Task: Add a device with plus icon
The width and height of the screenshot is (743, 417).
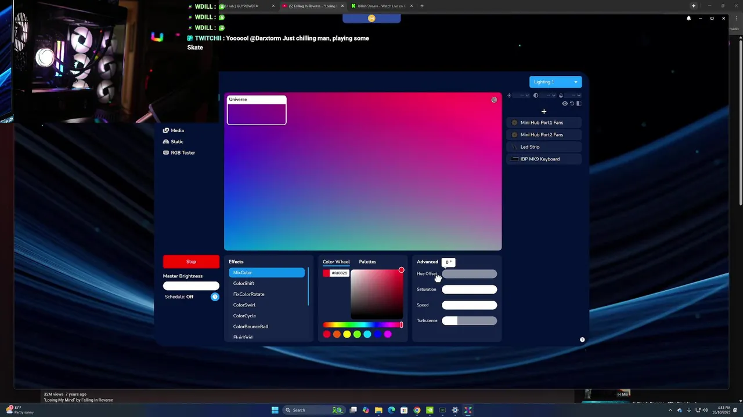Action: click(544, 111)
